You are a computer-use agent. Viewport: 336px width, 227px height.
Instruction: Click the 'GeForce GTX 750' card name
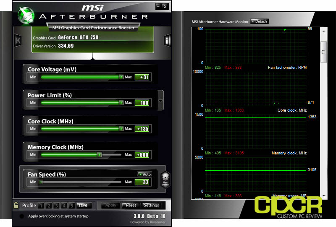pyautogui.click(x=78, y=37)
